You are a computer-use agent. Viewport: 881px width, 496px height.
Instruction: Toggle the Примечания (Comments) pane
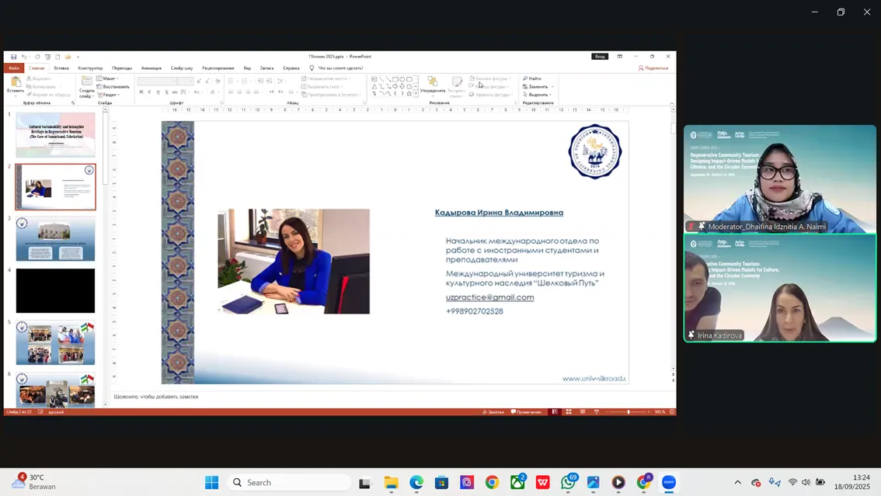(527, 411)
